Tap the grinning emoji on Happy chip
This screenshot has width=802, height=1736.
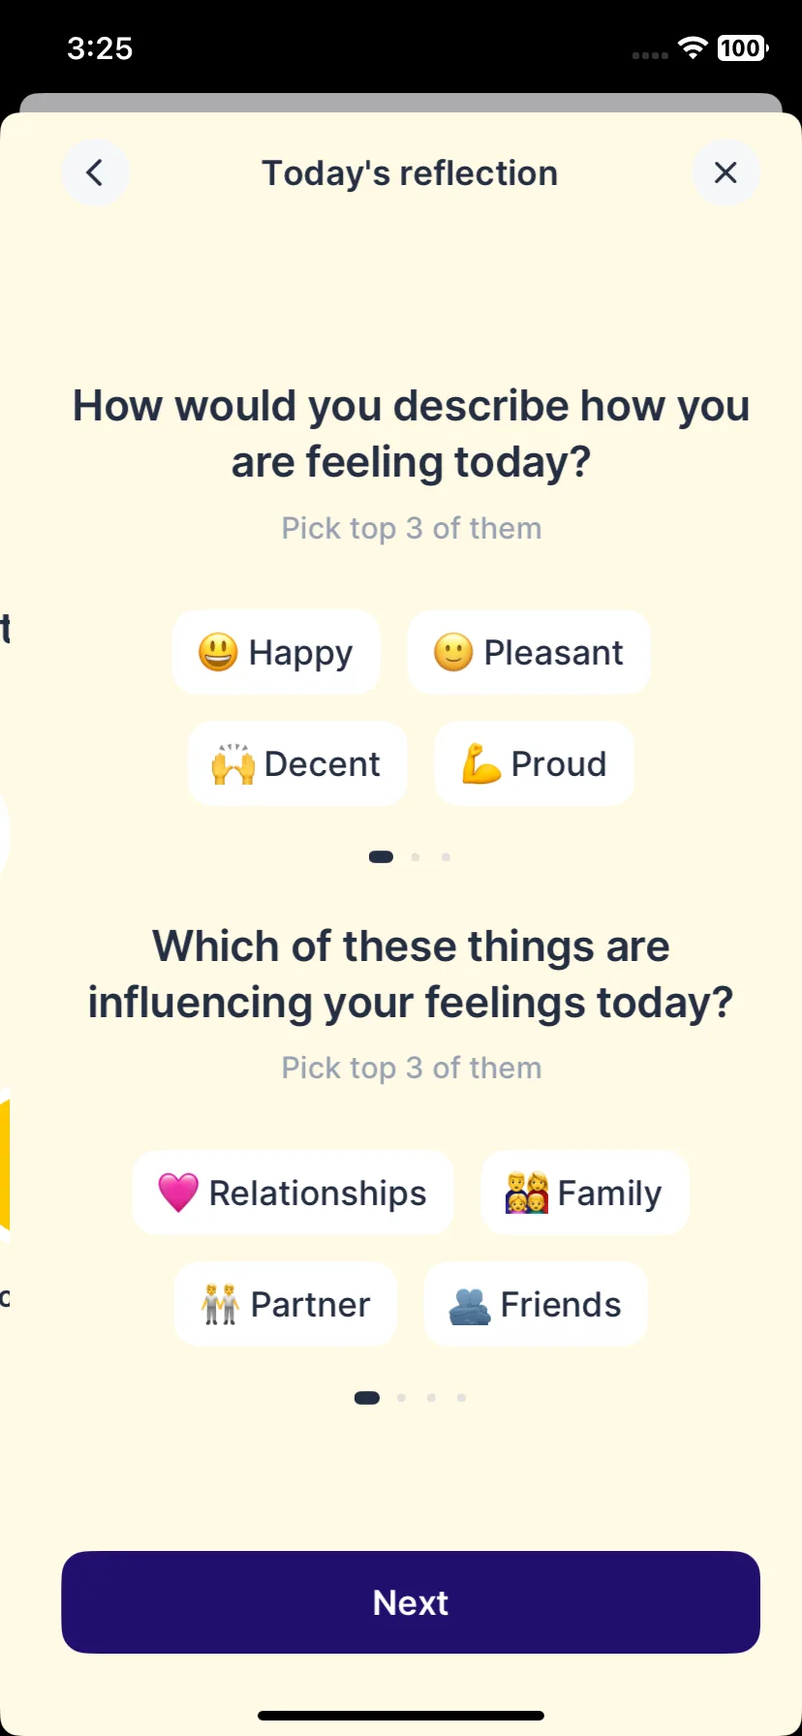click(218, 652)
